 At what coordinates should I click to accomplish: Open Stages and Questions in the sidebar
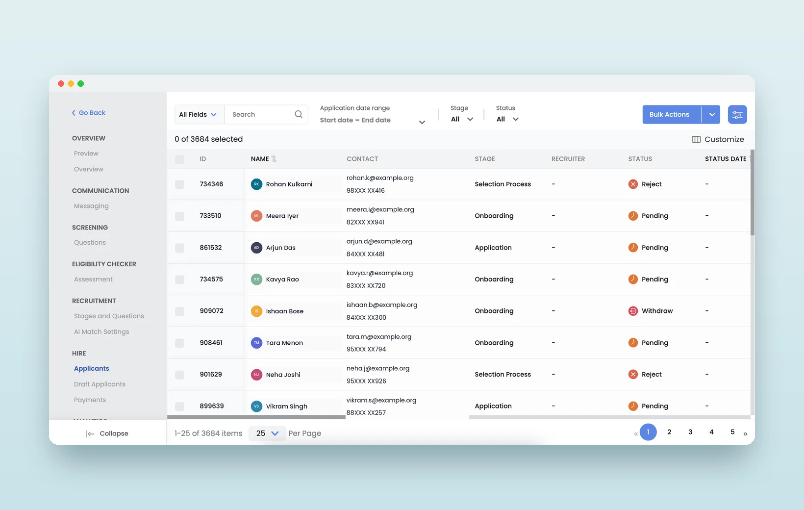coord(109,316)
